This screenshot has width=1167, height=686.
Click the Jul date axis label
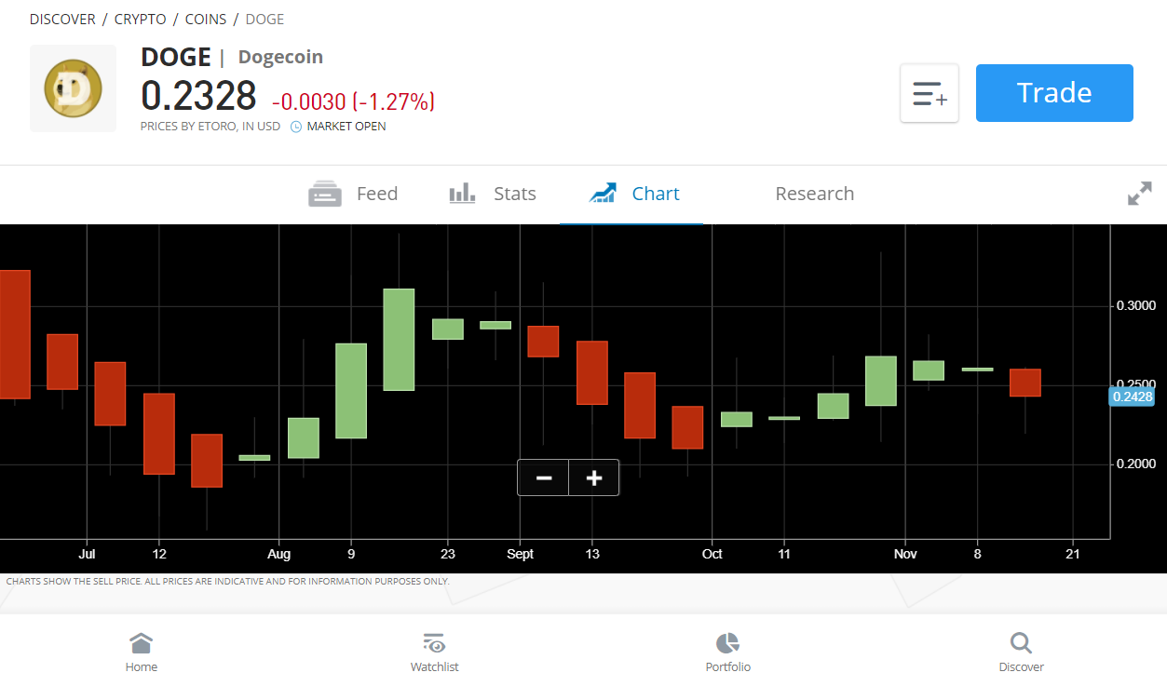coord(87,554)
